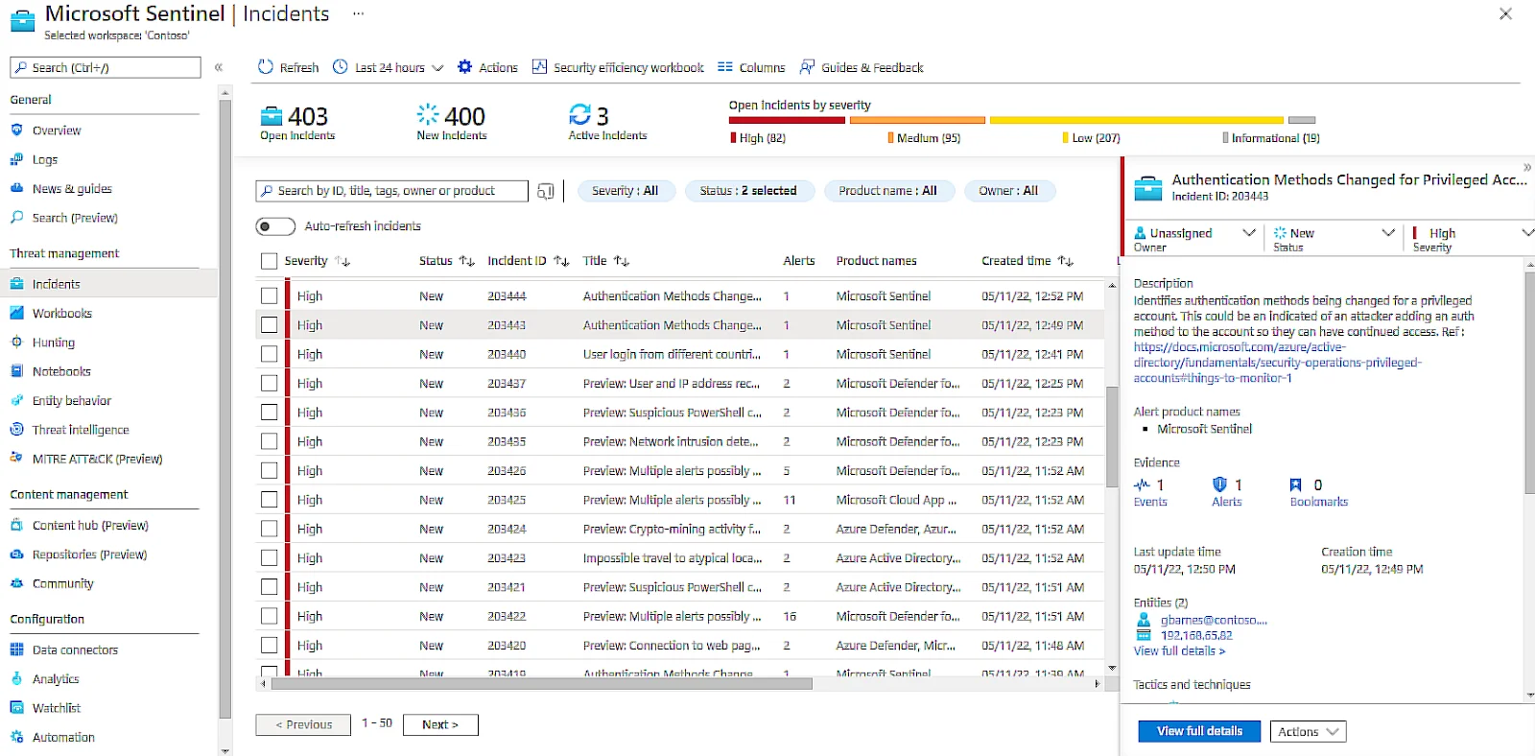
Task: Click the Hunting target icon
Action: click(16, 342)
